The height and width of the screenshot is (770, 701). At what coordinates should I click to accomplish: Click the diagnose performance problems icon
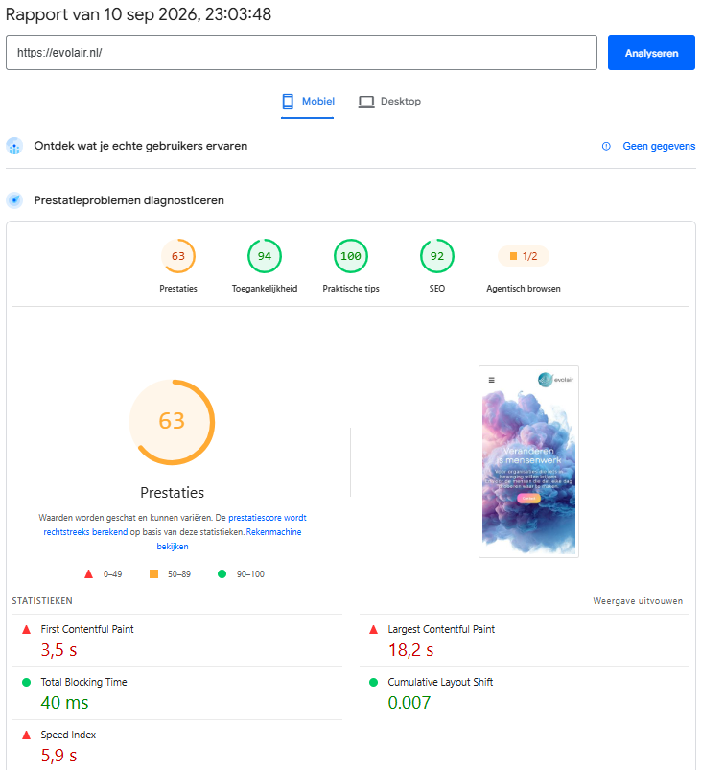(x=14, y=200)
